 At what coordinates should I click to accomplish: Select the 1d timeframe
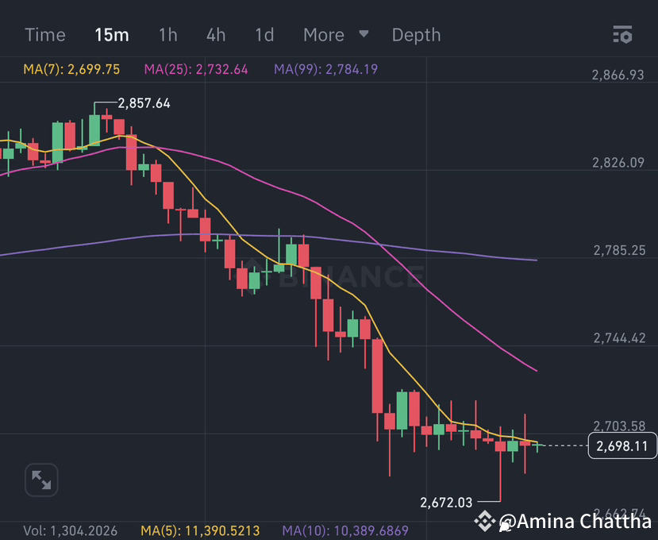(264, 35)
